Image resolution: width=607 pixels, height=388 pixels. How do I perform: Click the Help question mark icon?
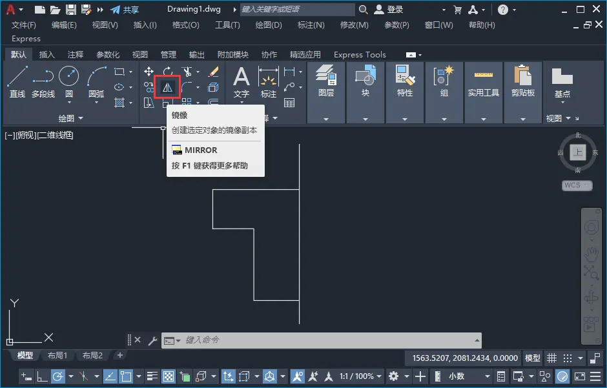(x=503, y=10)
